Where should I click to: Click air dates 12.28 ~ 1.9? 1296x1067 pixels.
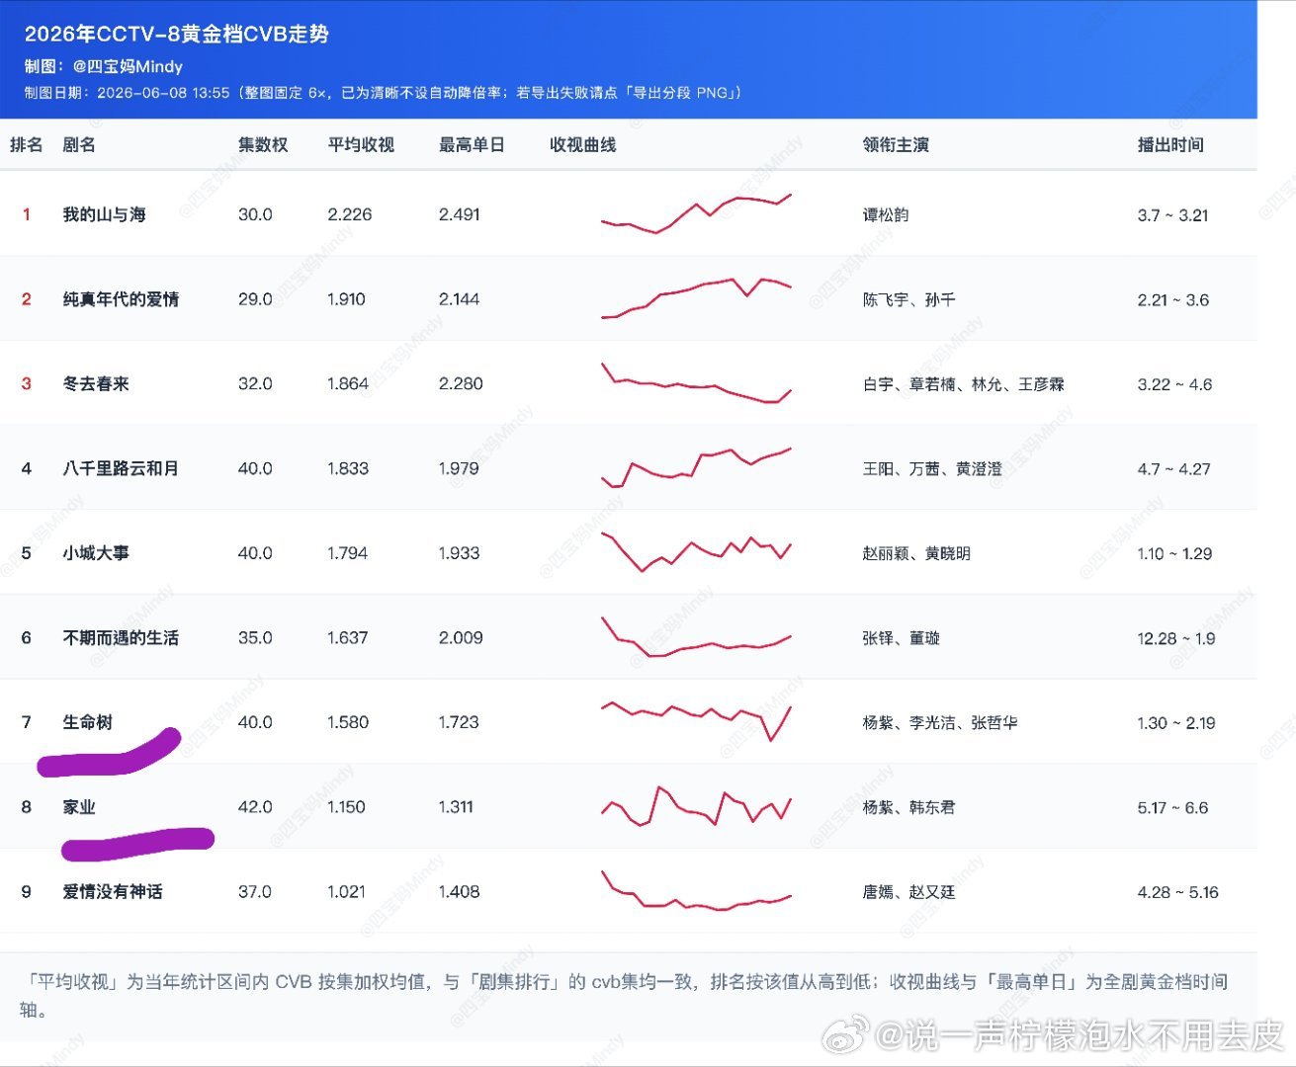1176,638
